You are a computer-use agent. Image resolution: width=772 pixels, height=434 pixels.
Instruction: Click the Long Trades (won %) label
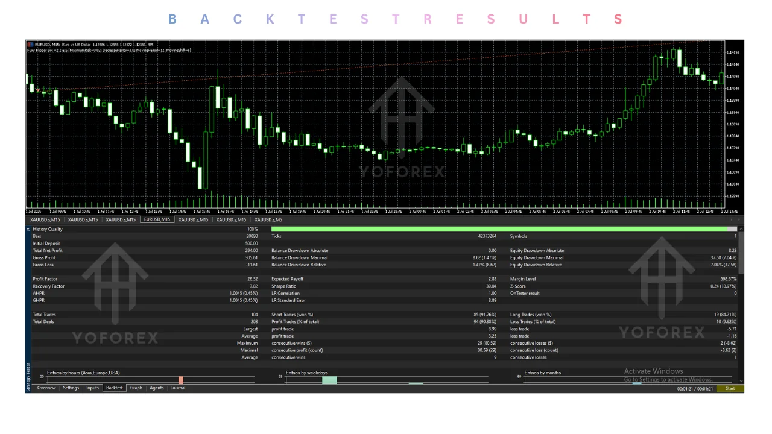(x=531, y=315)
